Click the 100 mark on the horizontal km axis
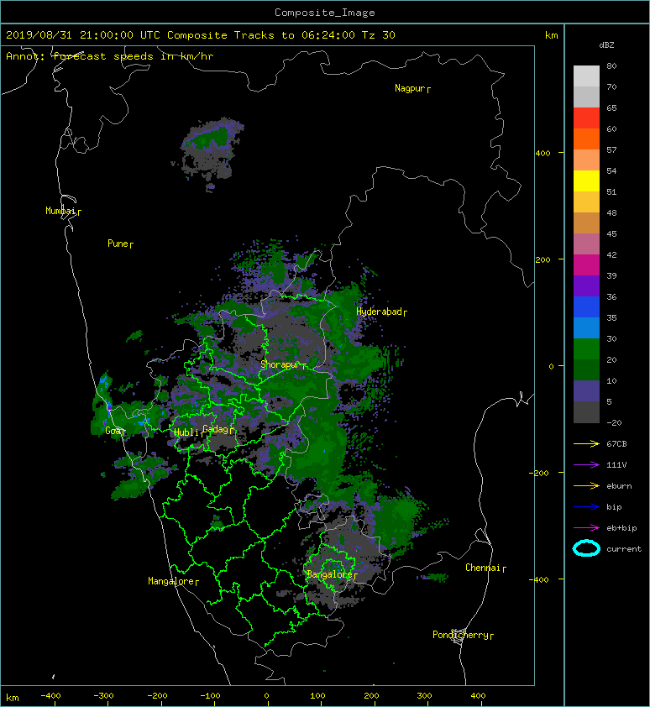Viewport: 650px width, 707px height. (x=317, y=696)
